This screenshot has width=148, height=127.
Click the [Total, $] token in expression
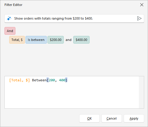pyautogui.click(x=20, y=80)
